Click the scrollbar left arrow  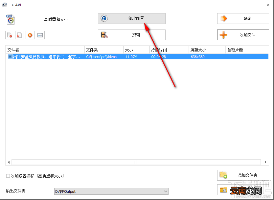(9, 162)
